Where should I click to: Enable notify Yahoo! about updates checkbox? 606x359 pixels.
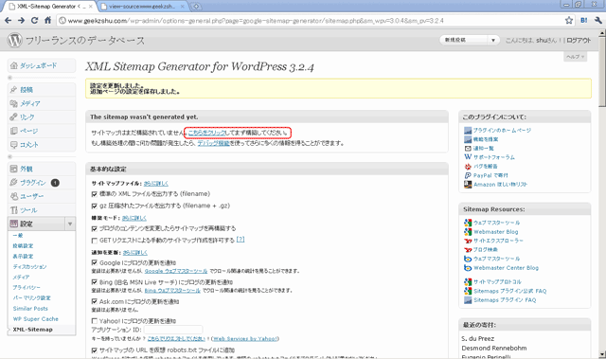(95, 321)
